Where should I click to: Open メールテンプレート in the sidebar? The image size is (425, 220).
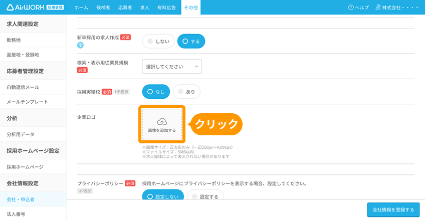(x=33, y=102)
